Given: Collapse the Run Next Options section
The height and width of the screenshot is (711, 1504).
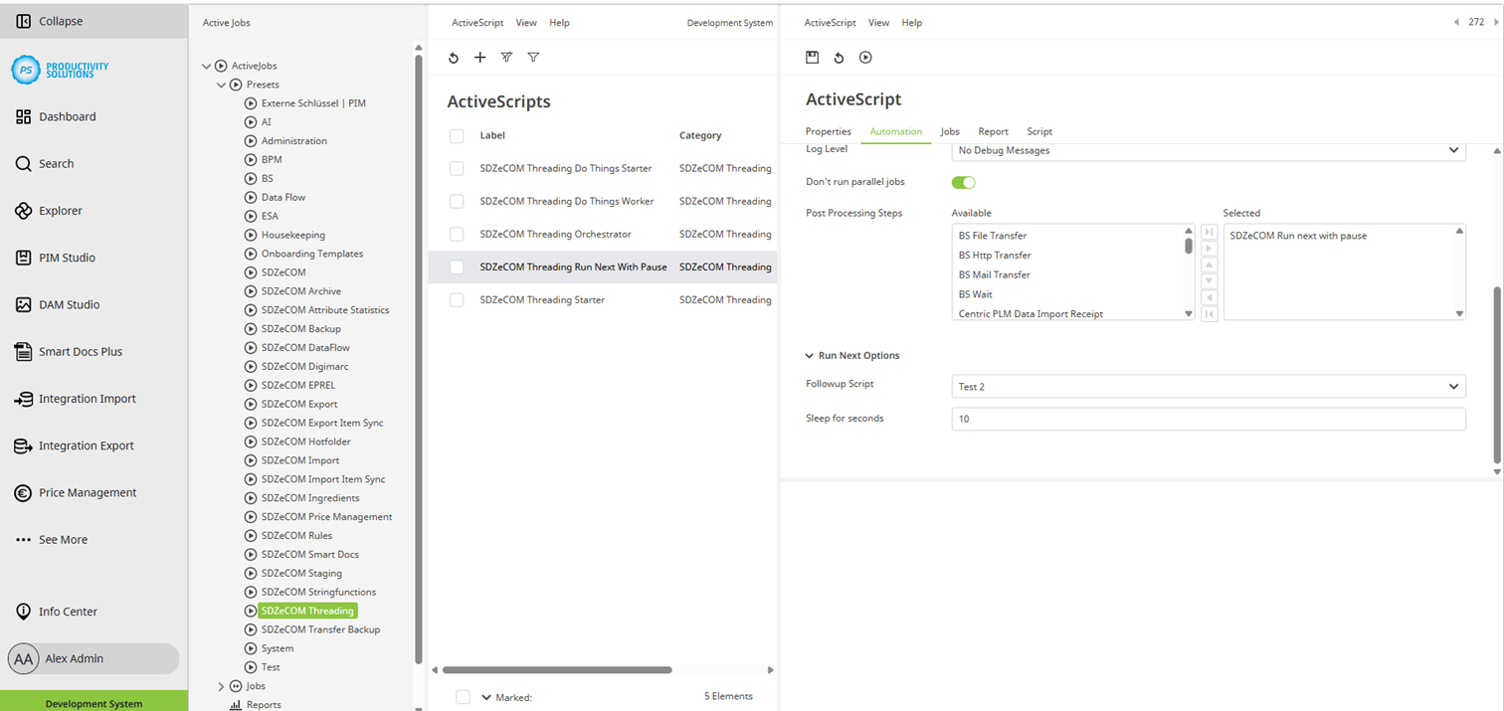Looking at the screenshot, I should [810, 356].
